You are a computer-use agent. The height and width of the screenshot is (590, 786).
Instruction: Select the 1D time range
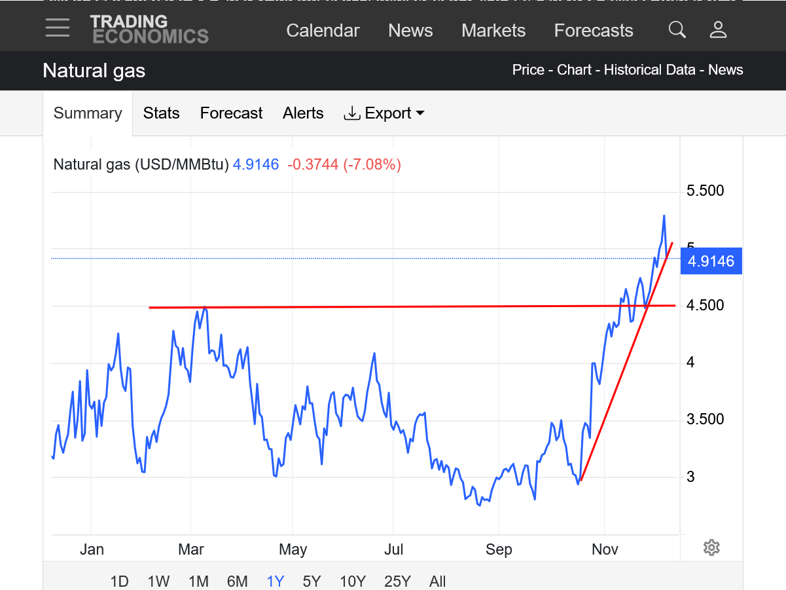click(119, 581)
